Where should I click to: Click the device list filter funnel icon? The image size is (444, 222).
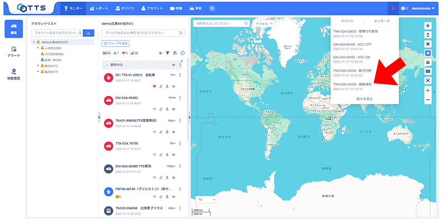pos(167,53)
